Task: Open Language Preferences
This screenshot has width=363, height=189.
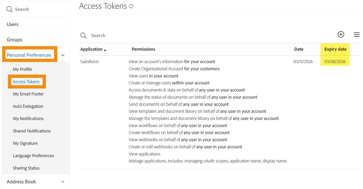Action: tap(33, 155)
